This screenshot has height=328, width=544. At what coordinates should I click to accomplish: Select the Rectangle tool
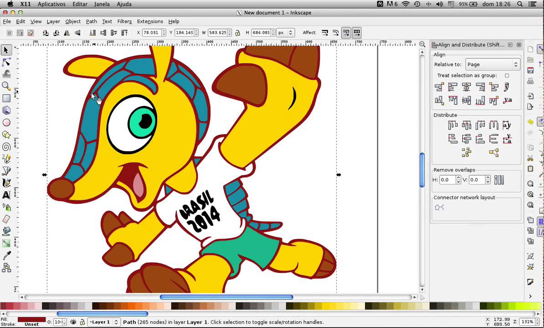click(6, 98)
